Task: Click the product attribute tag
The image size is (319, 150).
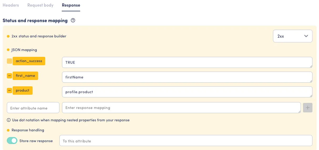Action: pyautogui.click(x=23, y=91)
